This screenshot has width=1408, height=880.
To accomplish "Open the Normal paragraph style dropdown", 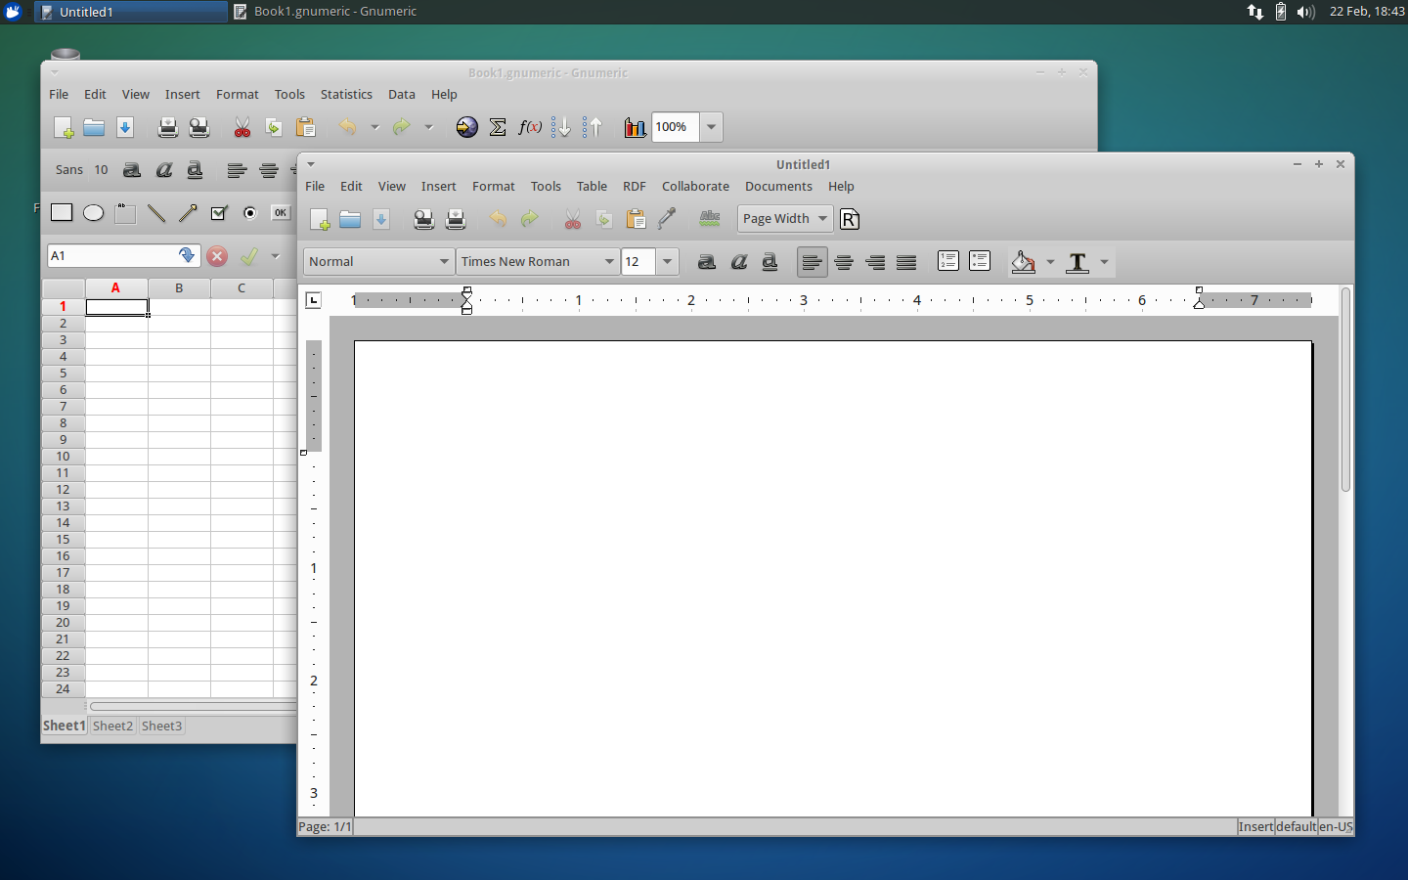I will [443, 262].
